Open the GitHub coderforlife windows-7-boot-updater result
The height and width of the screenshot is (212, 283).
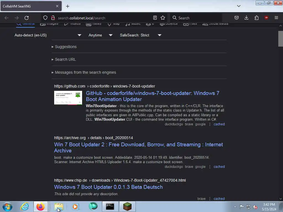coord(153,96)
